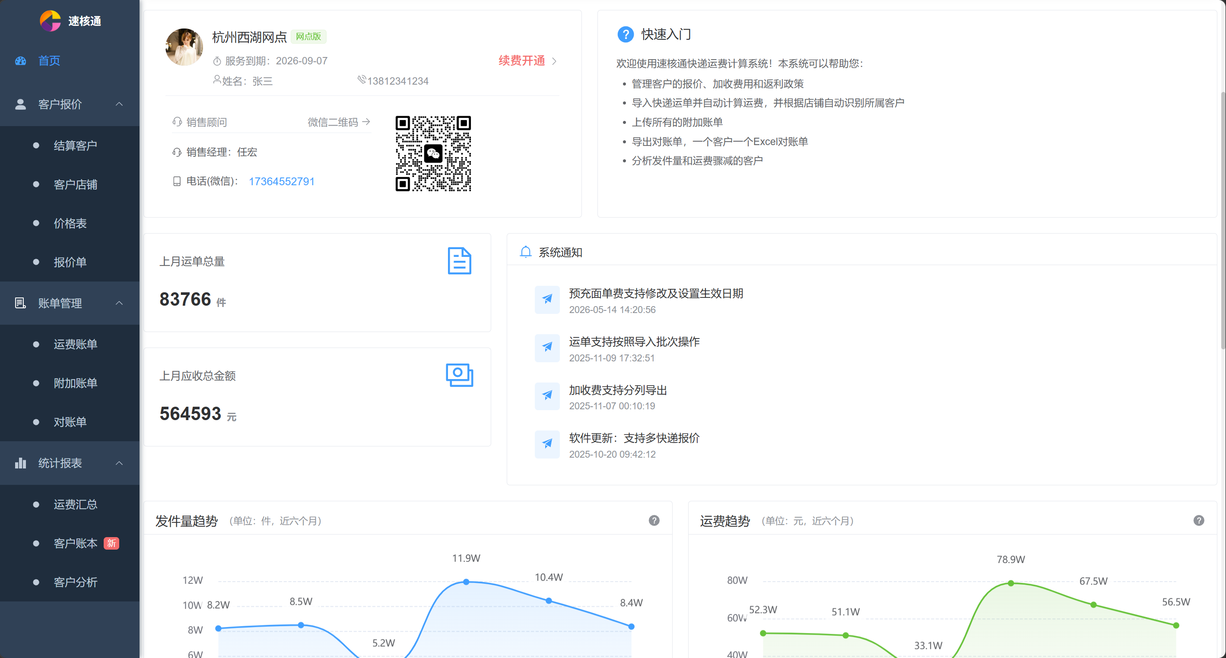This screenshot has width=1226, height=658.
Task: Click the 78.9W peak point on 运费趋势
Action: pyautogui.click(x=1011, y=583)
